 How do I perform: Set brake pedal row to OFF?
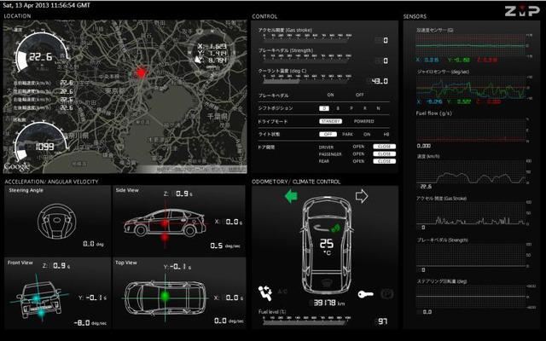click(x=360, y=95)
